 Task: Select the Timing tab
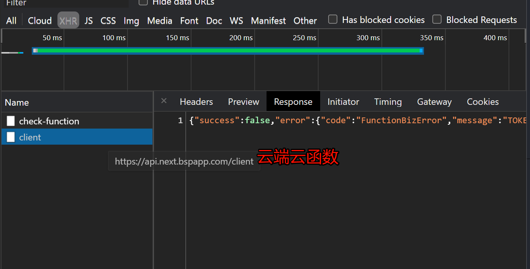388,102
